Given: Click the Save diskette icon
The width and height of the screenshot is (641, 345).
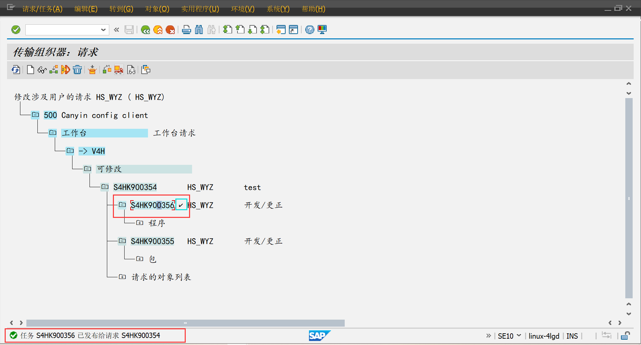Looking at the screenshot, I should [129, 30].
